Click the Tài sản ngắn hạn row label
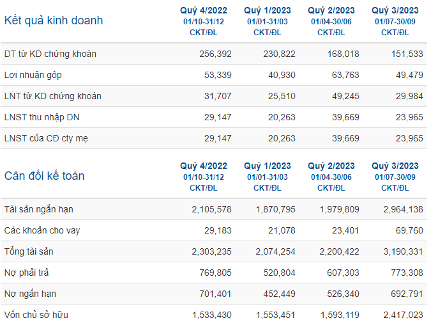Viewport: 431px width, 325px height. tap(39, 209)
